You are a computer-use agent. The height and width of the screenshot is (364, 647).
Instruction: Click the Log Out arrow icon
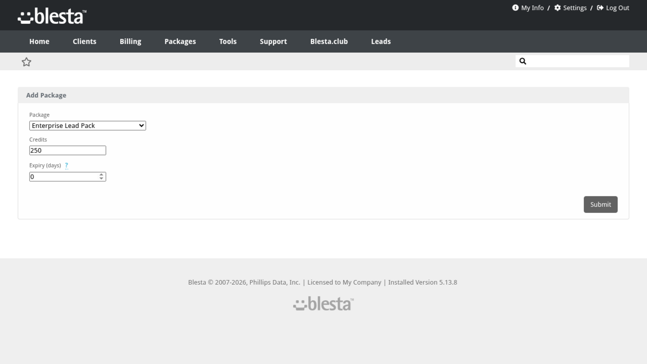600,8
